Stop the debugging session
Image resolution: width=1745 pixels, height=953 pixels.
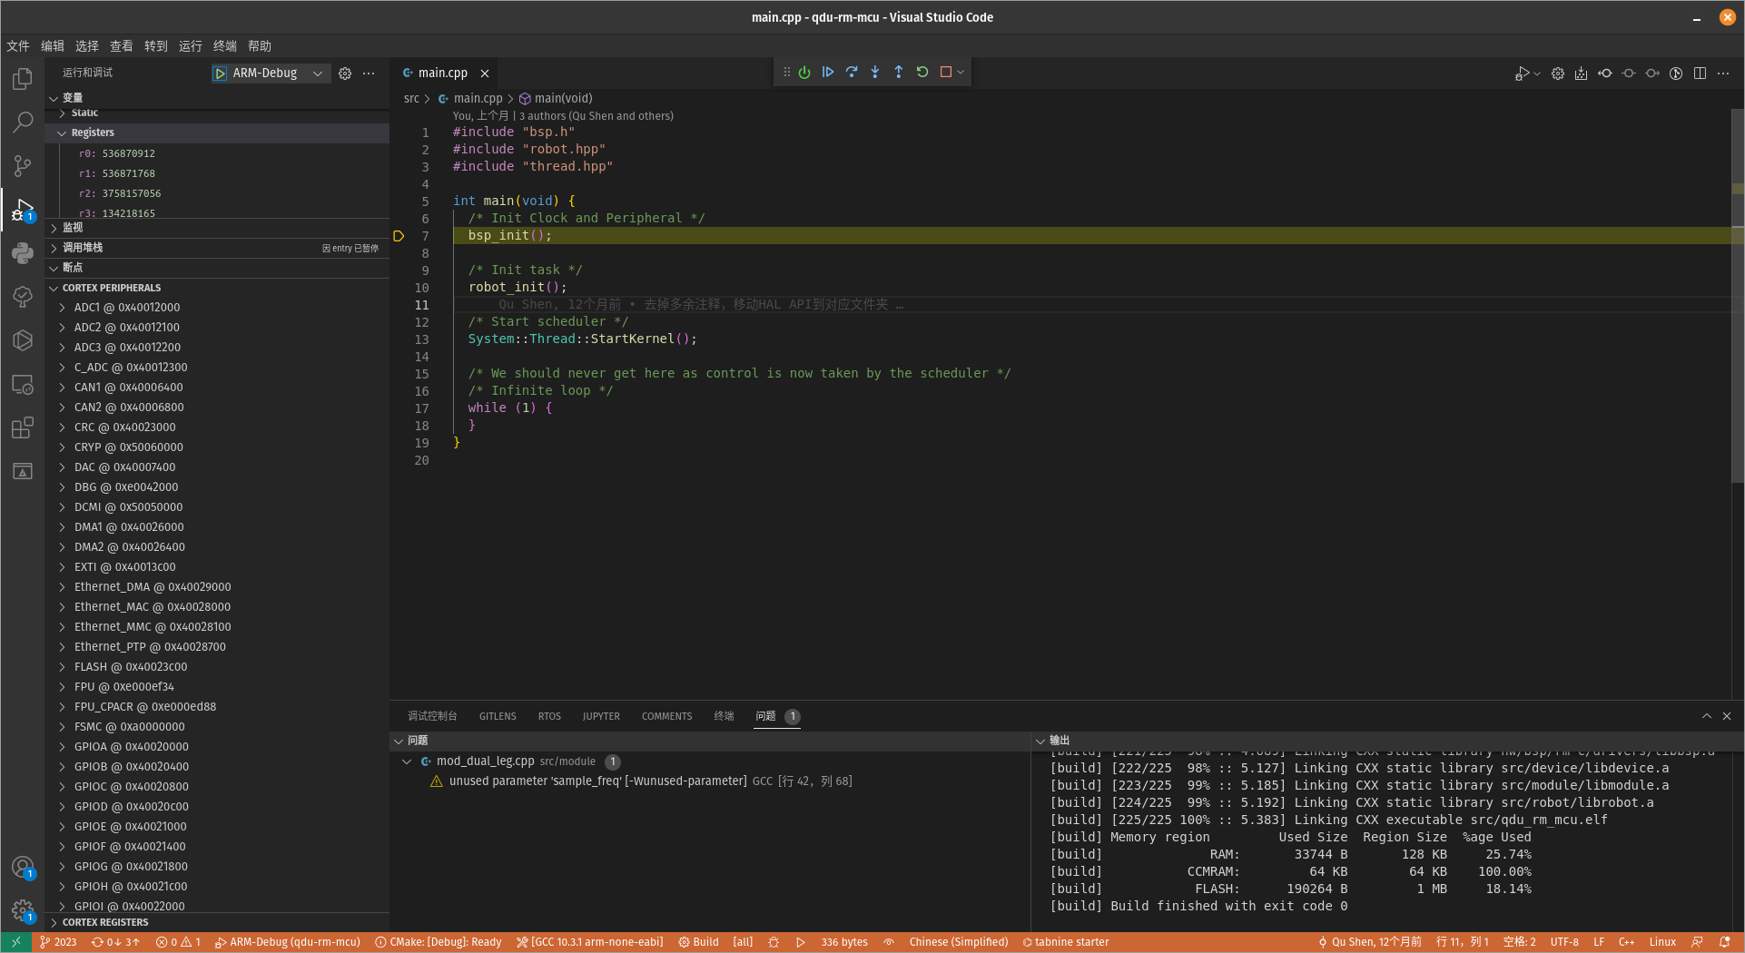(x=946, y=73)
